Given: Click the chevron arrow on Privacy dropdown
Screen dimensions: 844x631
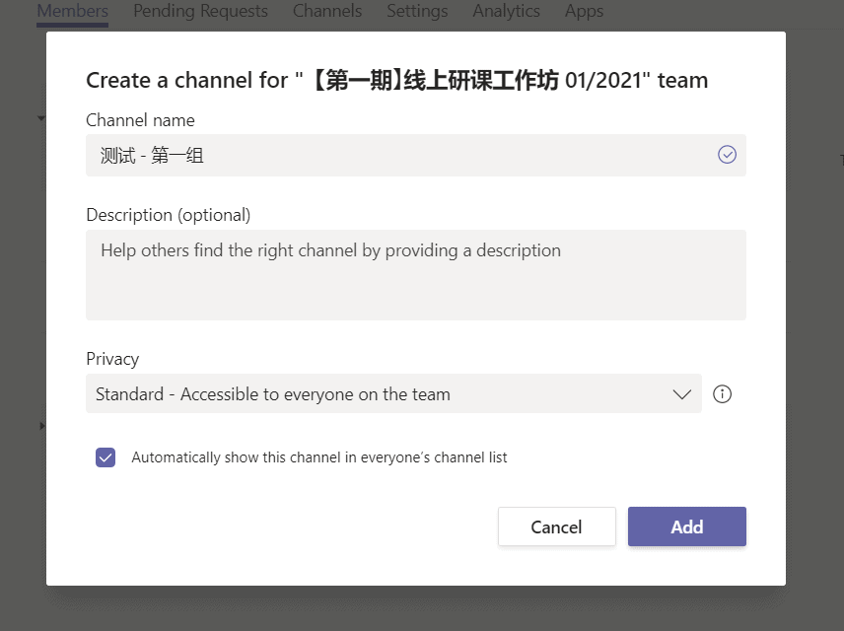Looking at the screenshot, I should pyautogui.click(x=681, y=394).
